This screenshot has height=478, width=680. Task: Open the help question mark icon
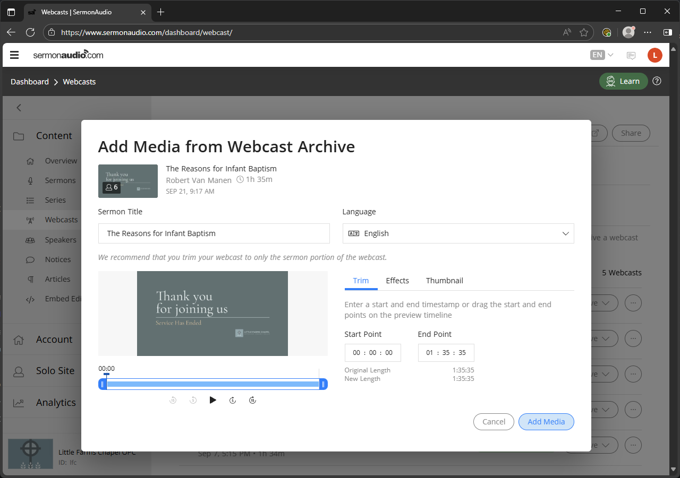[657, 81]
